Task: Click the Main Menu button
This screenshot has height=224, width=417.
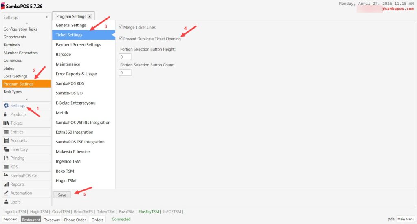Action: pyautogui.click(x=406, y=219)
